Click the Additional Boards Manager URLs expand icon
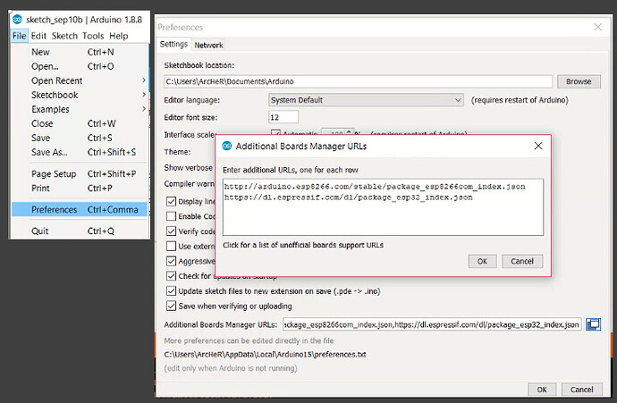This screenshot has width=617, height=403. [x=593, y=324]
